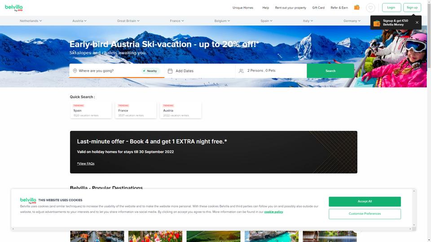Viewport: 431px width, 242px height.
Task: Open the cookie policy link
Action: click(x=273, y=212)
